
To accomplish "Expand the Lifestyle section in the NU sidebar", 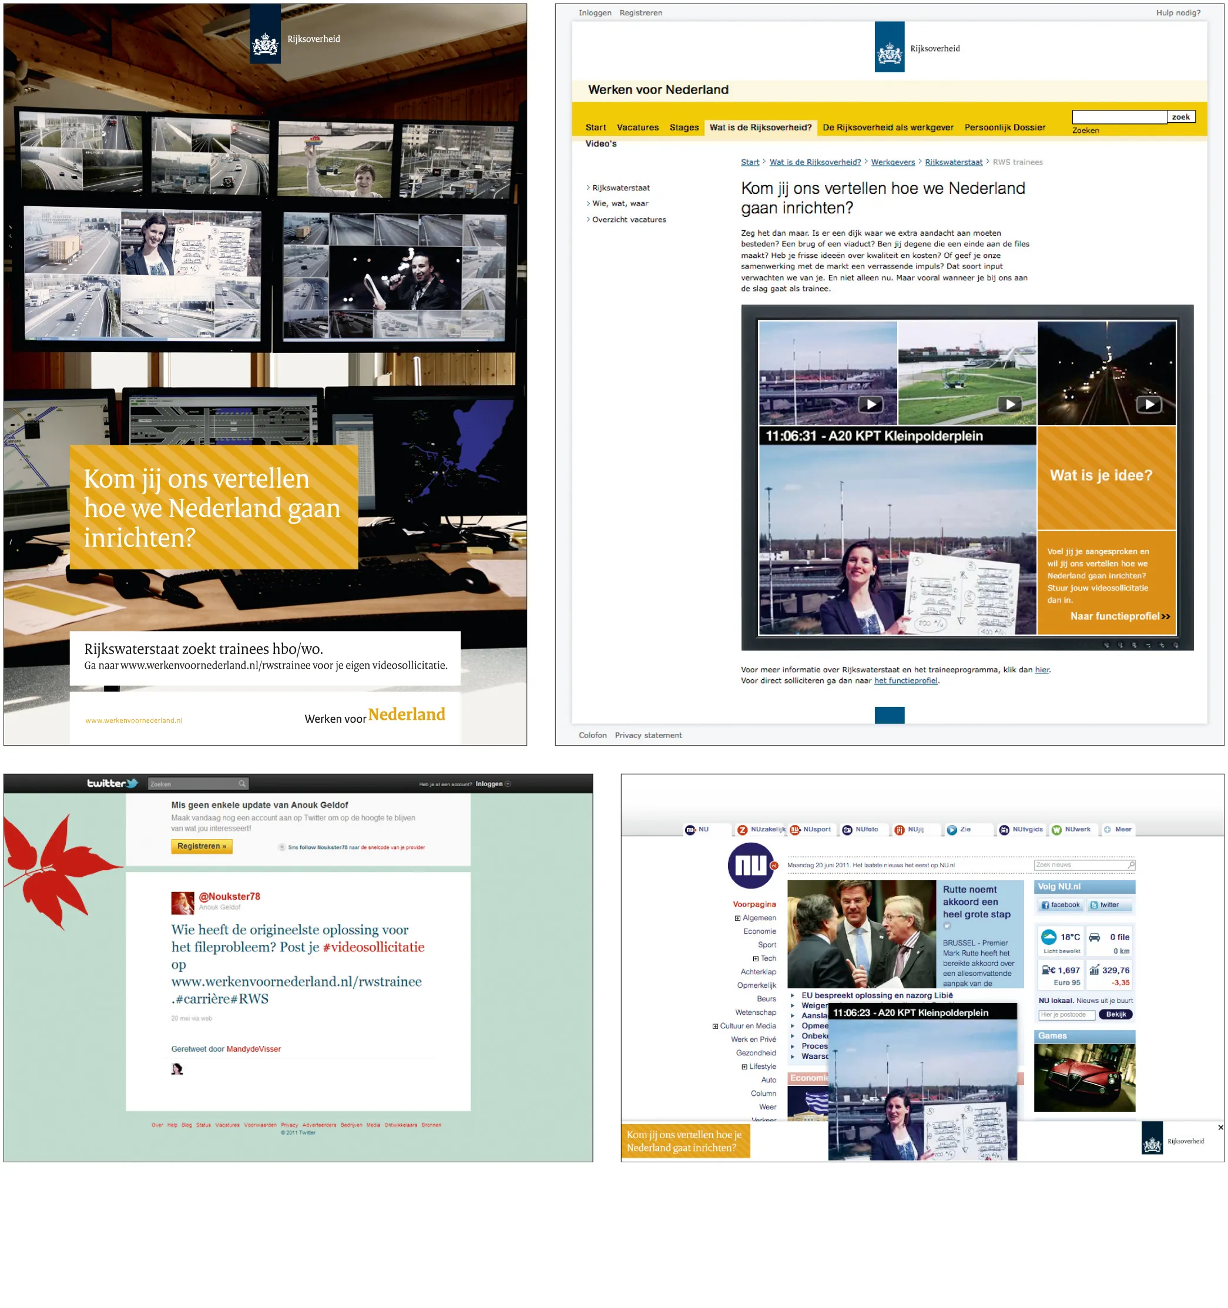I will (744, 1067).
